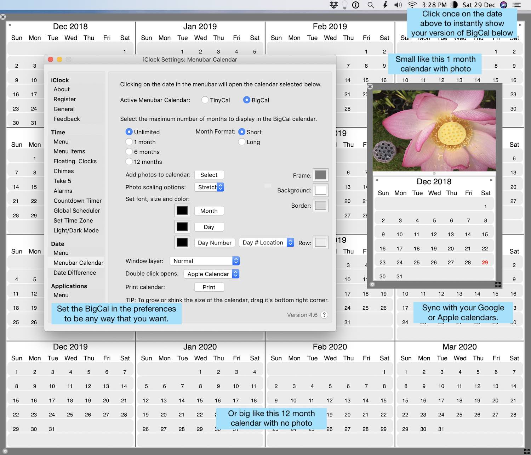This screenshot has height=455, width=531.
Task: Open Alarms in the sidebar
Action: pyautogui.click(x=63, y=191)
